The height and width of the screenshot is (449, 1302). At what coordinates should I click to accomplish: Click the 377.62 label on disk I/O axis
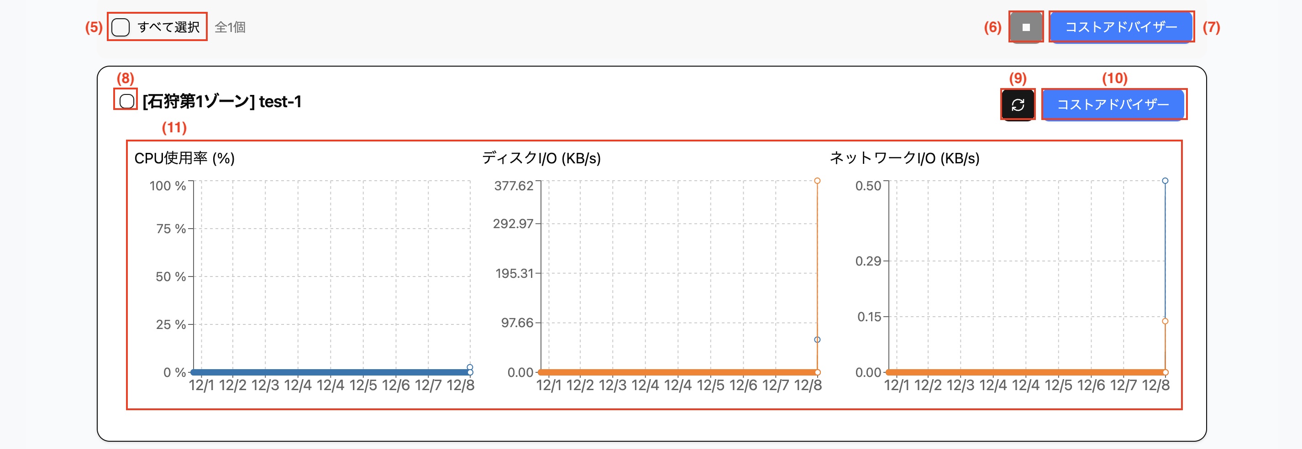(514, 186)
